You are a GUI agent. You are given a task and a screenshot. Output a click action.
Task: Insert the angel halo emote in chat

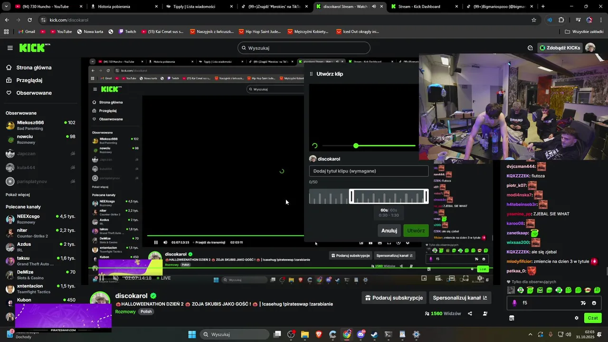pos(530,290)
